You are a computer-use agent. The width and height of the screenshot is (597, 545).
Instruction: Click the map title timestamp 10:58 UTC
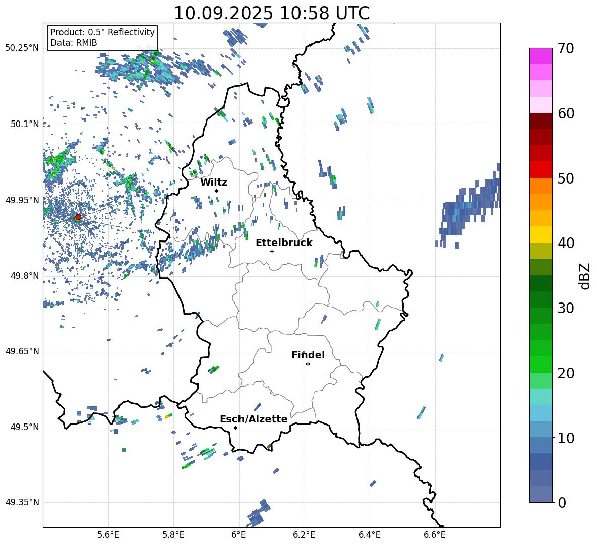tap(271, 13)
